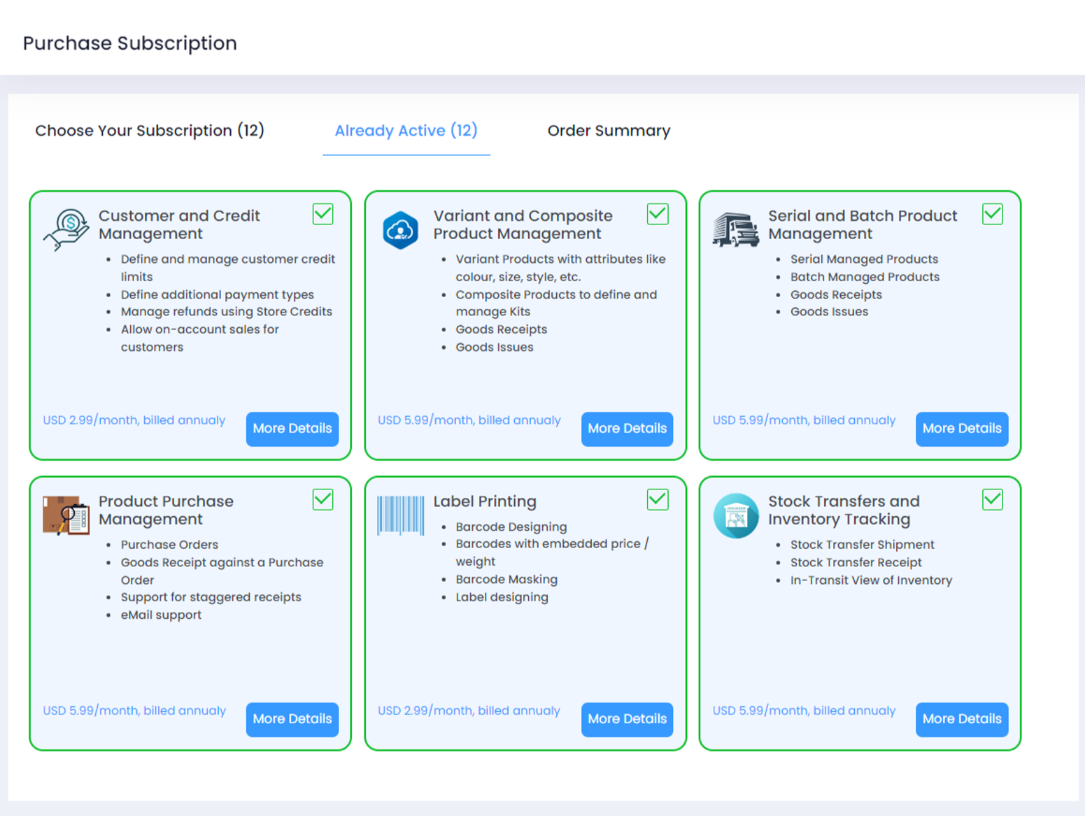Screen dimensions: 1085x816
Task: Uncheck the Customer and Credit Management checkbox
Action: [322, 214]
